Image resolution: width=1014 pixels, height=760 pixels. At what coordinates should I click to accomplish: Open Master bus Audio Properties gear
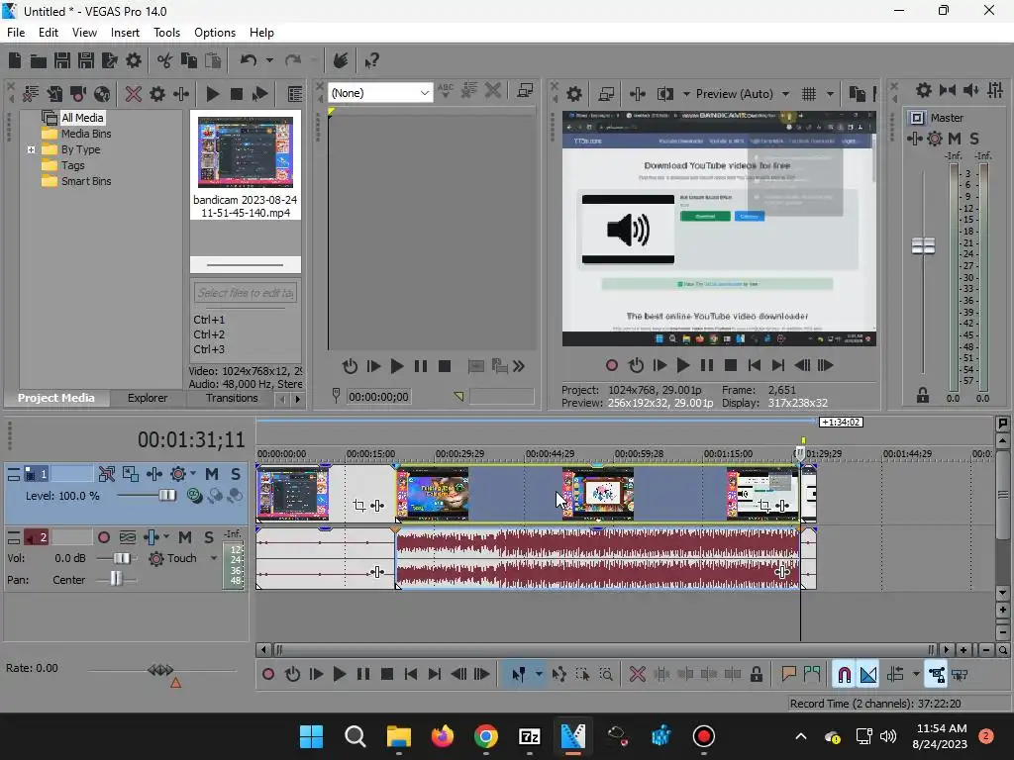924,90
